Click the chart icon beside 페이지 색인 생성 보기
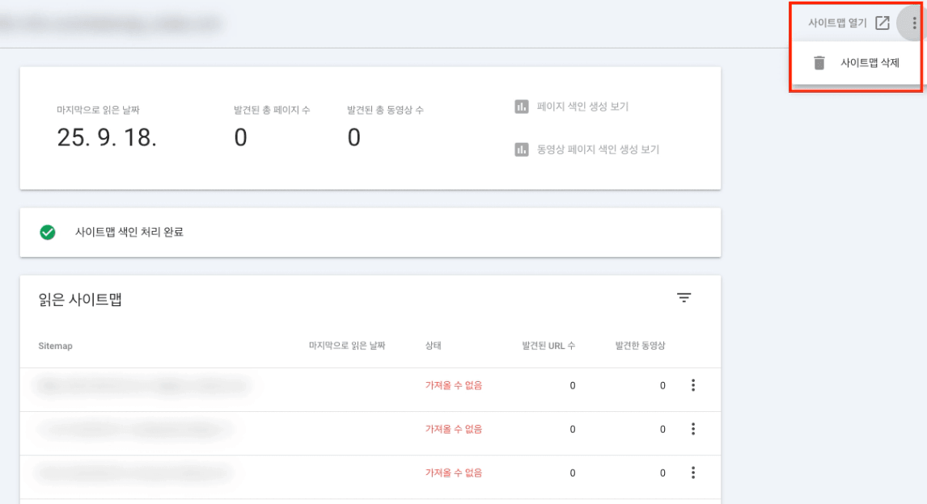The image size is (927, 504). click(x=522, y=107)
